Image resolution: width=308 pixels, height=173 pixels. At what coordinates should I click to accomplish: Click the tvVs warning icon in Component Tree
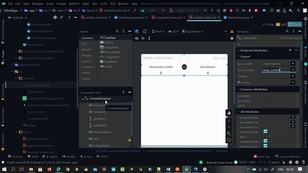[129, 140]
